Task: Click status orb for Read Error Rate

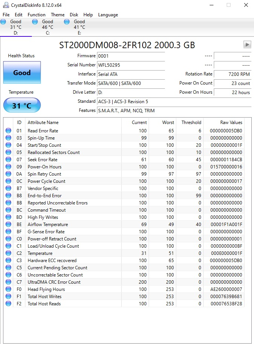Action: 8,130
